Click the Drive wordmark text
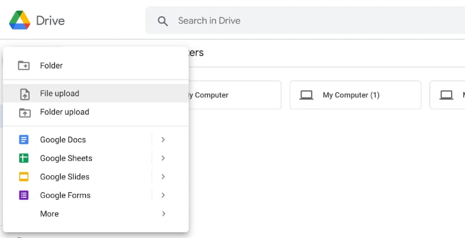The width and height of the screenshot is (465, 238). pyautogui.click(x=51, y=21)
